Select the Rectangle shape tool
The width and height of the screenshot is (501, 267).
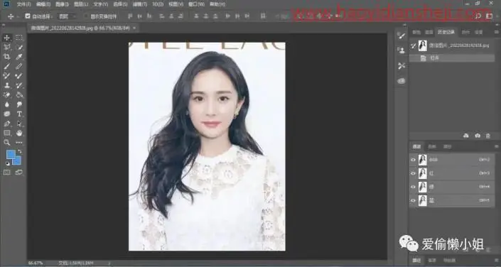click(x=6, y=133)
